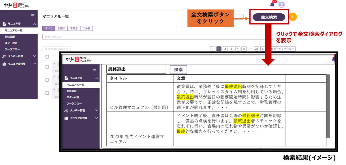The width and height of the screenshot is (346, 165).
Task: Click the メンバー管理 people icon in the sidebar
Action: (4, 56)
